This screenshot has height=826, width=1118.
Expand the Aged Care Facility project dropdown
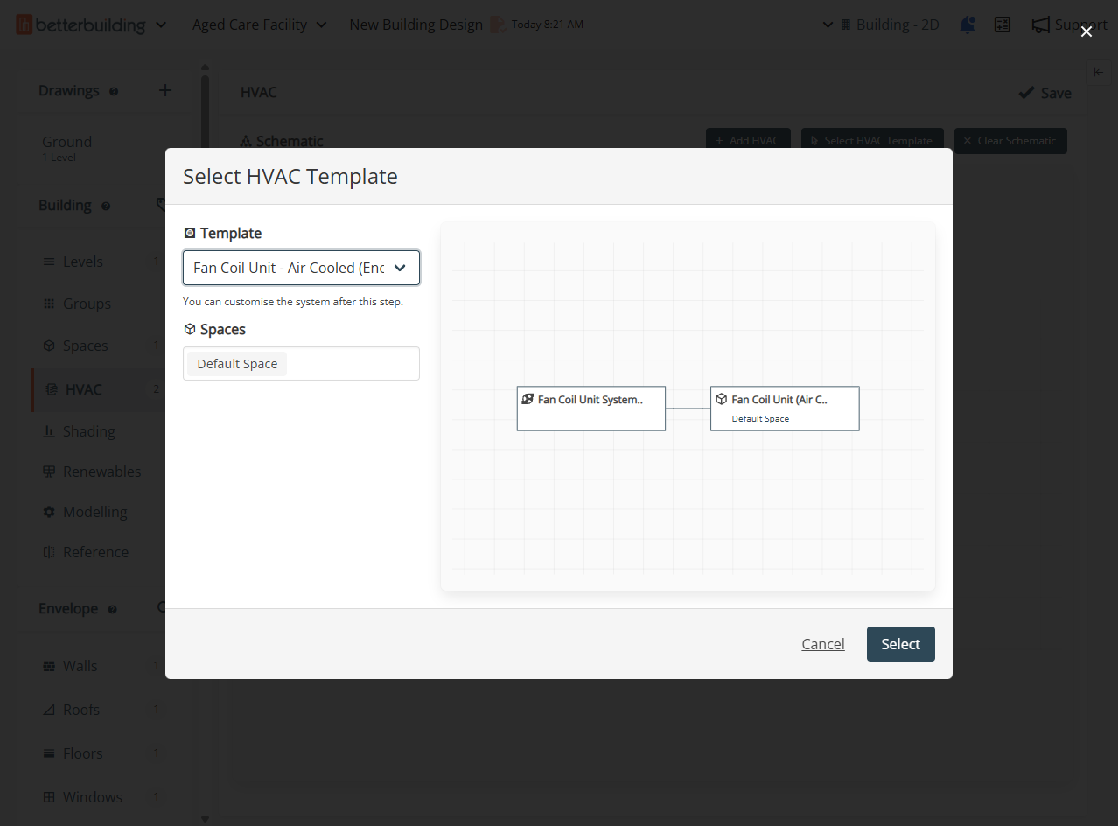259,24
